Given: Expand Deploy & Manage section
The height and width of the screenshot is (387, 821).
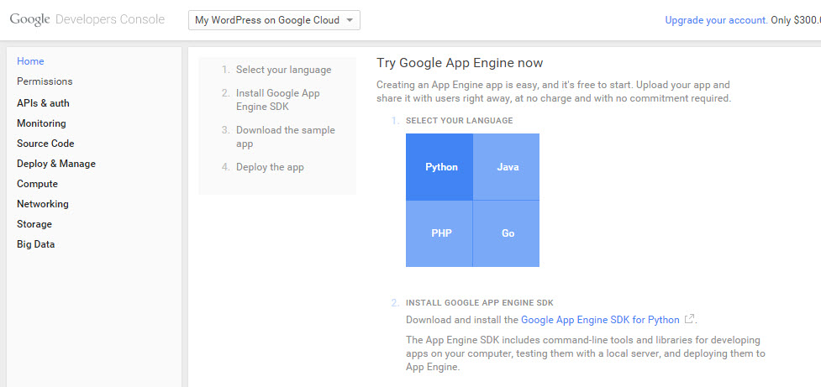Looking at the screenshot, I should coord(56,164).
